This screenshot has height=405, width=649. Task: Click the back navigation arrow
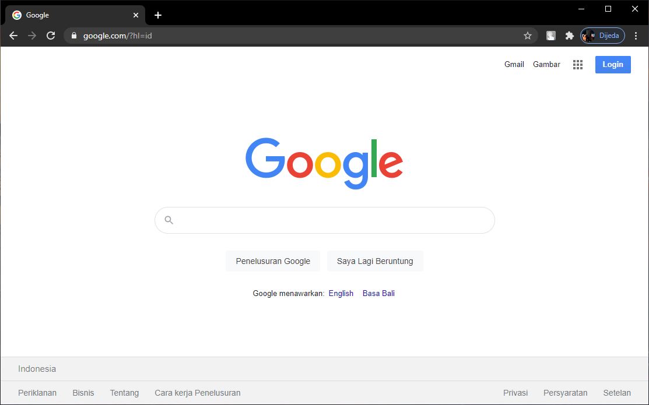[13, 36]
